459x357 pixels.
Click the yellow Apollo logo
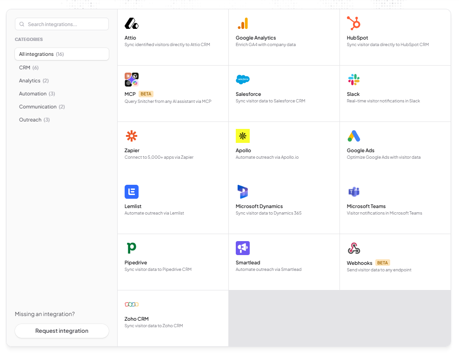(x=243, y=136)
